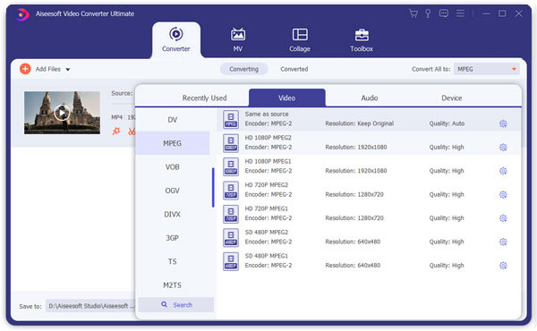537x331 pixels.
Task: Open the Toolbox tab
Action: [362, 39]
